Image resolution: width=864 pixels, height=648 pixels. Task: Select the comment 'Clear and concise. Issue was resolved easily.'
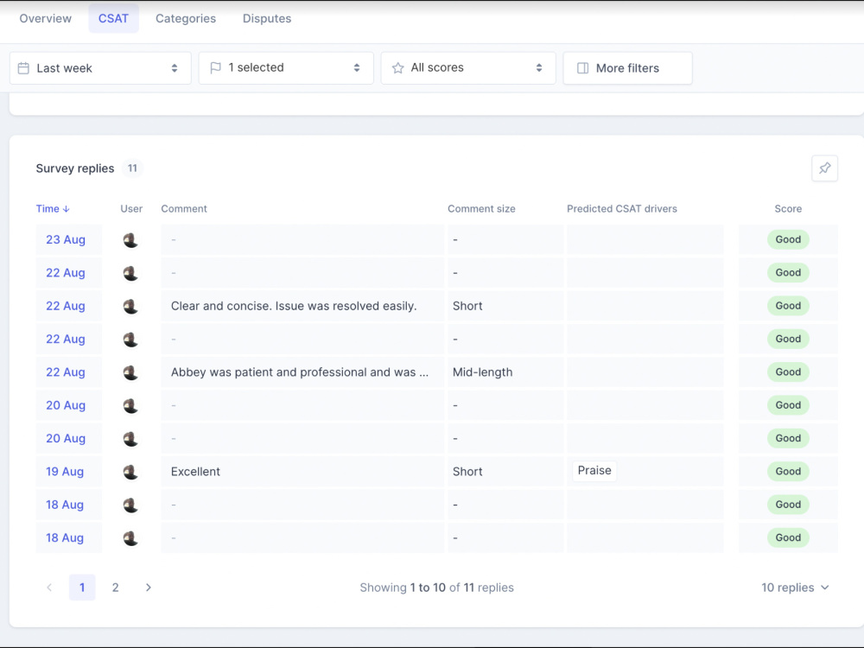click(x=294, y=306)
